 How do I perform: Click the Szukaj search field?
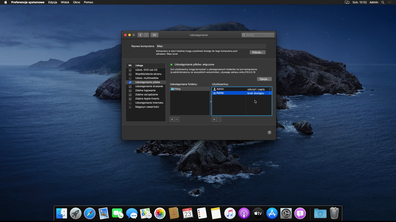(x=258, y=35)
